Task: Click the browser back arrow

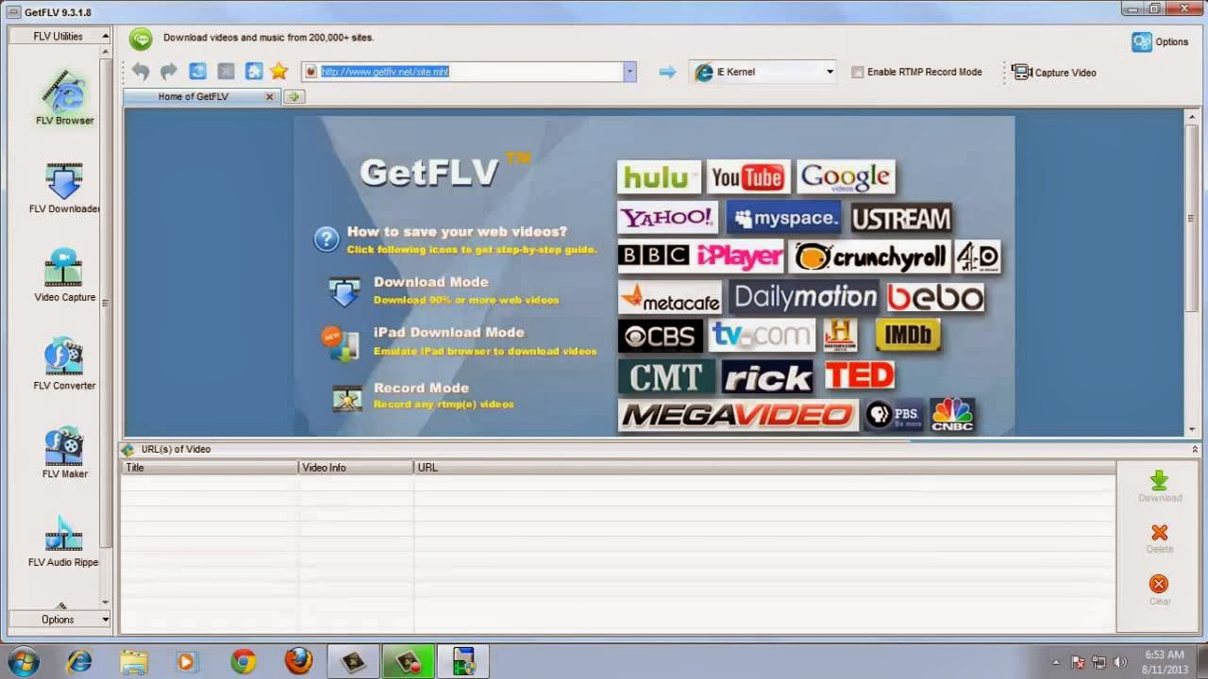Action: coord(141,72)
